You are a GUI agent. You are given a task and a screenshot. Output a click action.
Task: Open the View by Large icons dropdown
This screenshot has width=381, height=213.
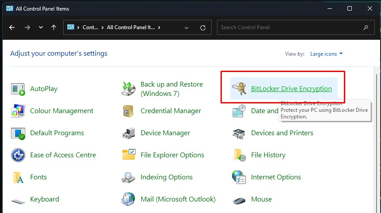tap(326, 54)
